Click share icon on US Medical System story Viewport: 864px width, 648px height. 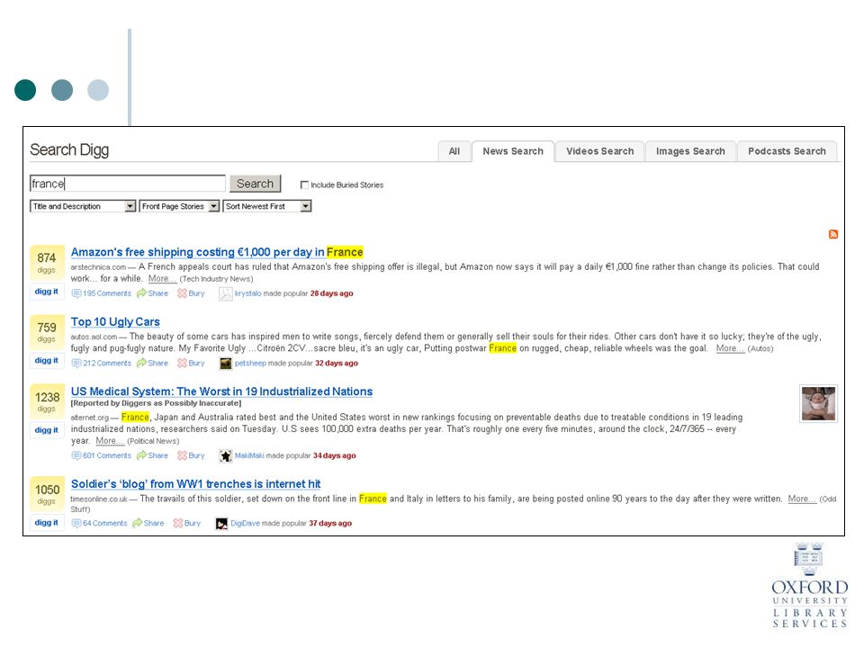tap(141, 455)
